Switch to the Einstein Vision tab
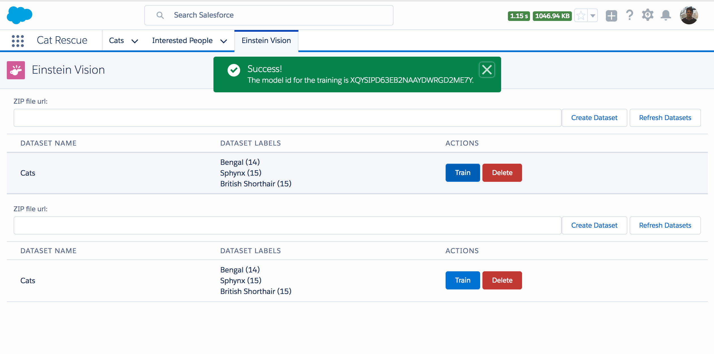Screen dimensions: 714x354 [x=266, y=41]
